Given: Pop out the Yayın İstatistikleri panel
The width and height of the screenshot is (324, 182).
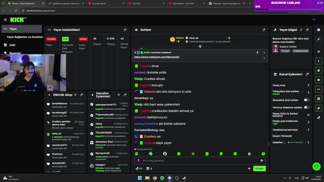Looking at the screenshot, I should pos(125,30).
